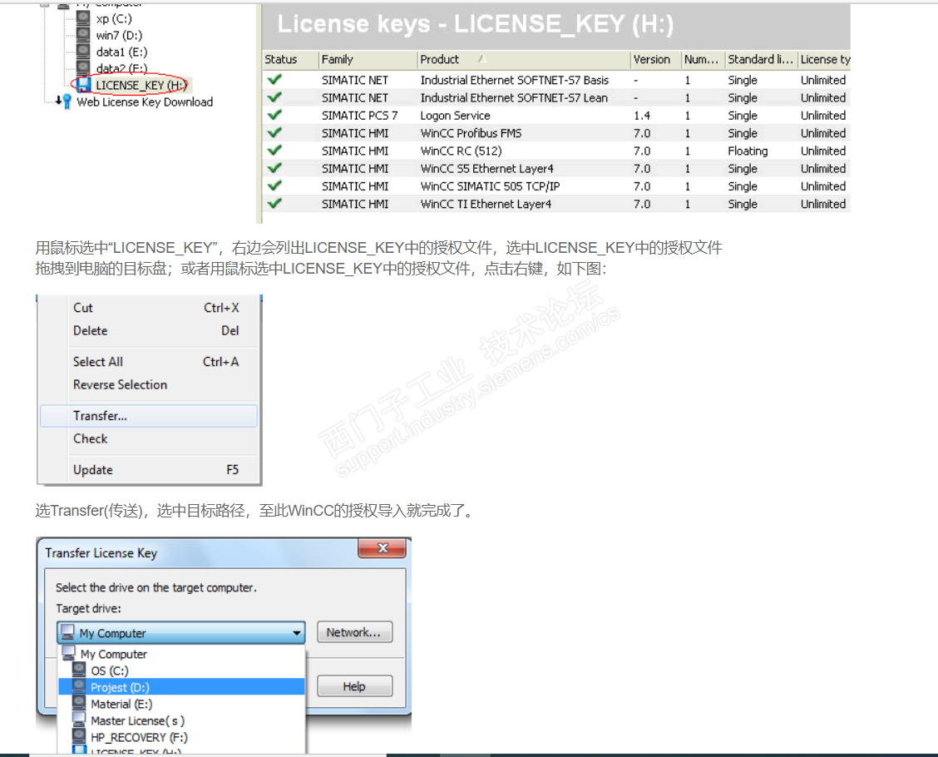Viewport: 938px width, 757px height.
Task: Choose Reverse Selection in context menu
Action: pos(150,385)
